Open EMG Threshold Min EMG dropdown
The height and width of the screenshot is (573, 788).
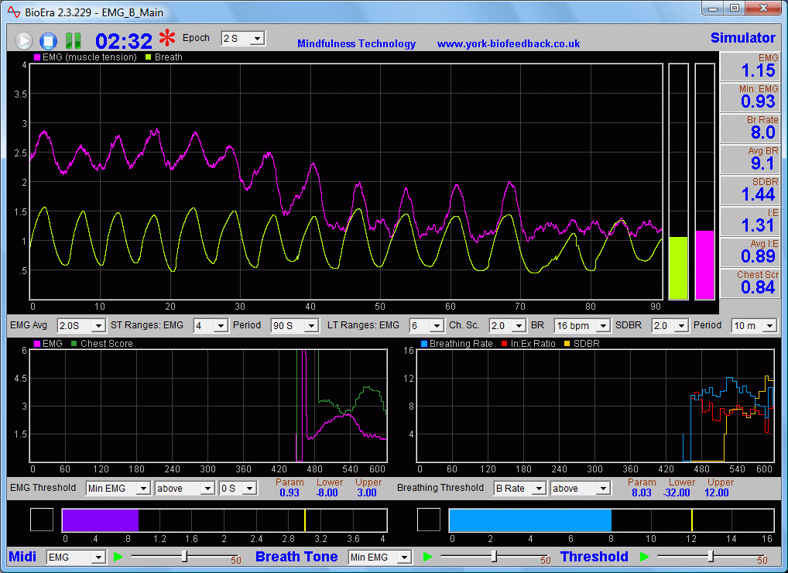pyautogui.click(x=118, y=488)
